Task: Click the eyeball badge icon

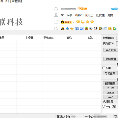Action: pyautogui.click(x=91, y=29)
